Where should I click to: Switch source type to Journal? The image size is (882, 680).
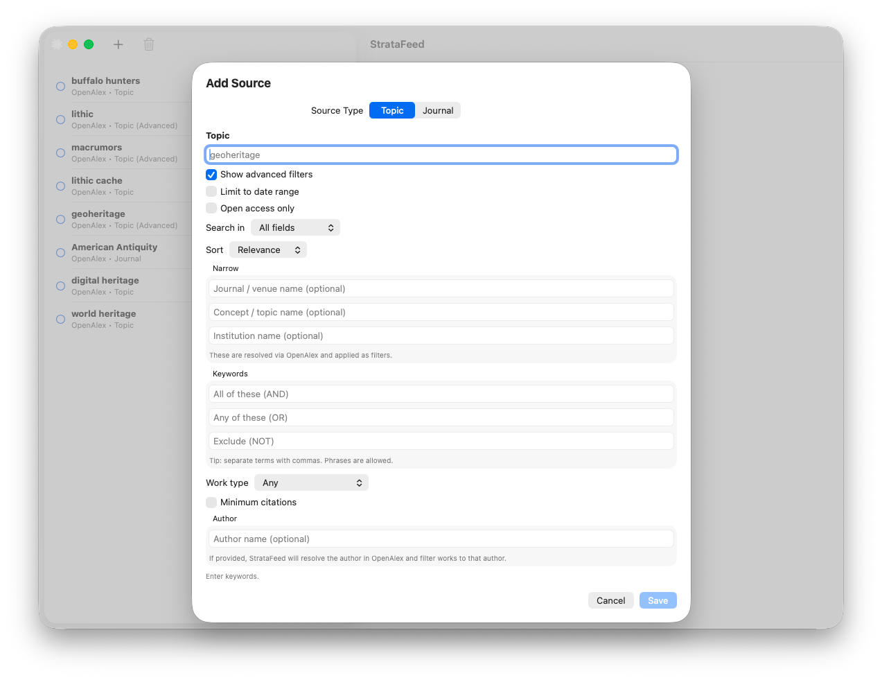437,110
